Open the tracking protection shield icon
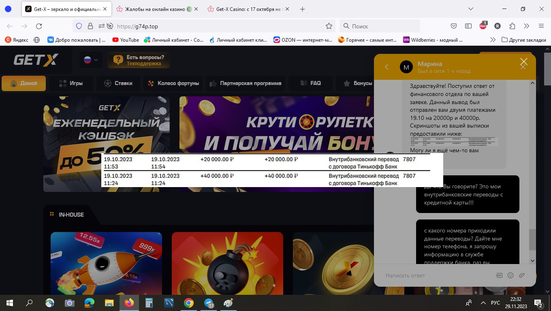The height and width of the screenshot is (311, 551). [79, 26]
